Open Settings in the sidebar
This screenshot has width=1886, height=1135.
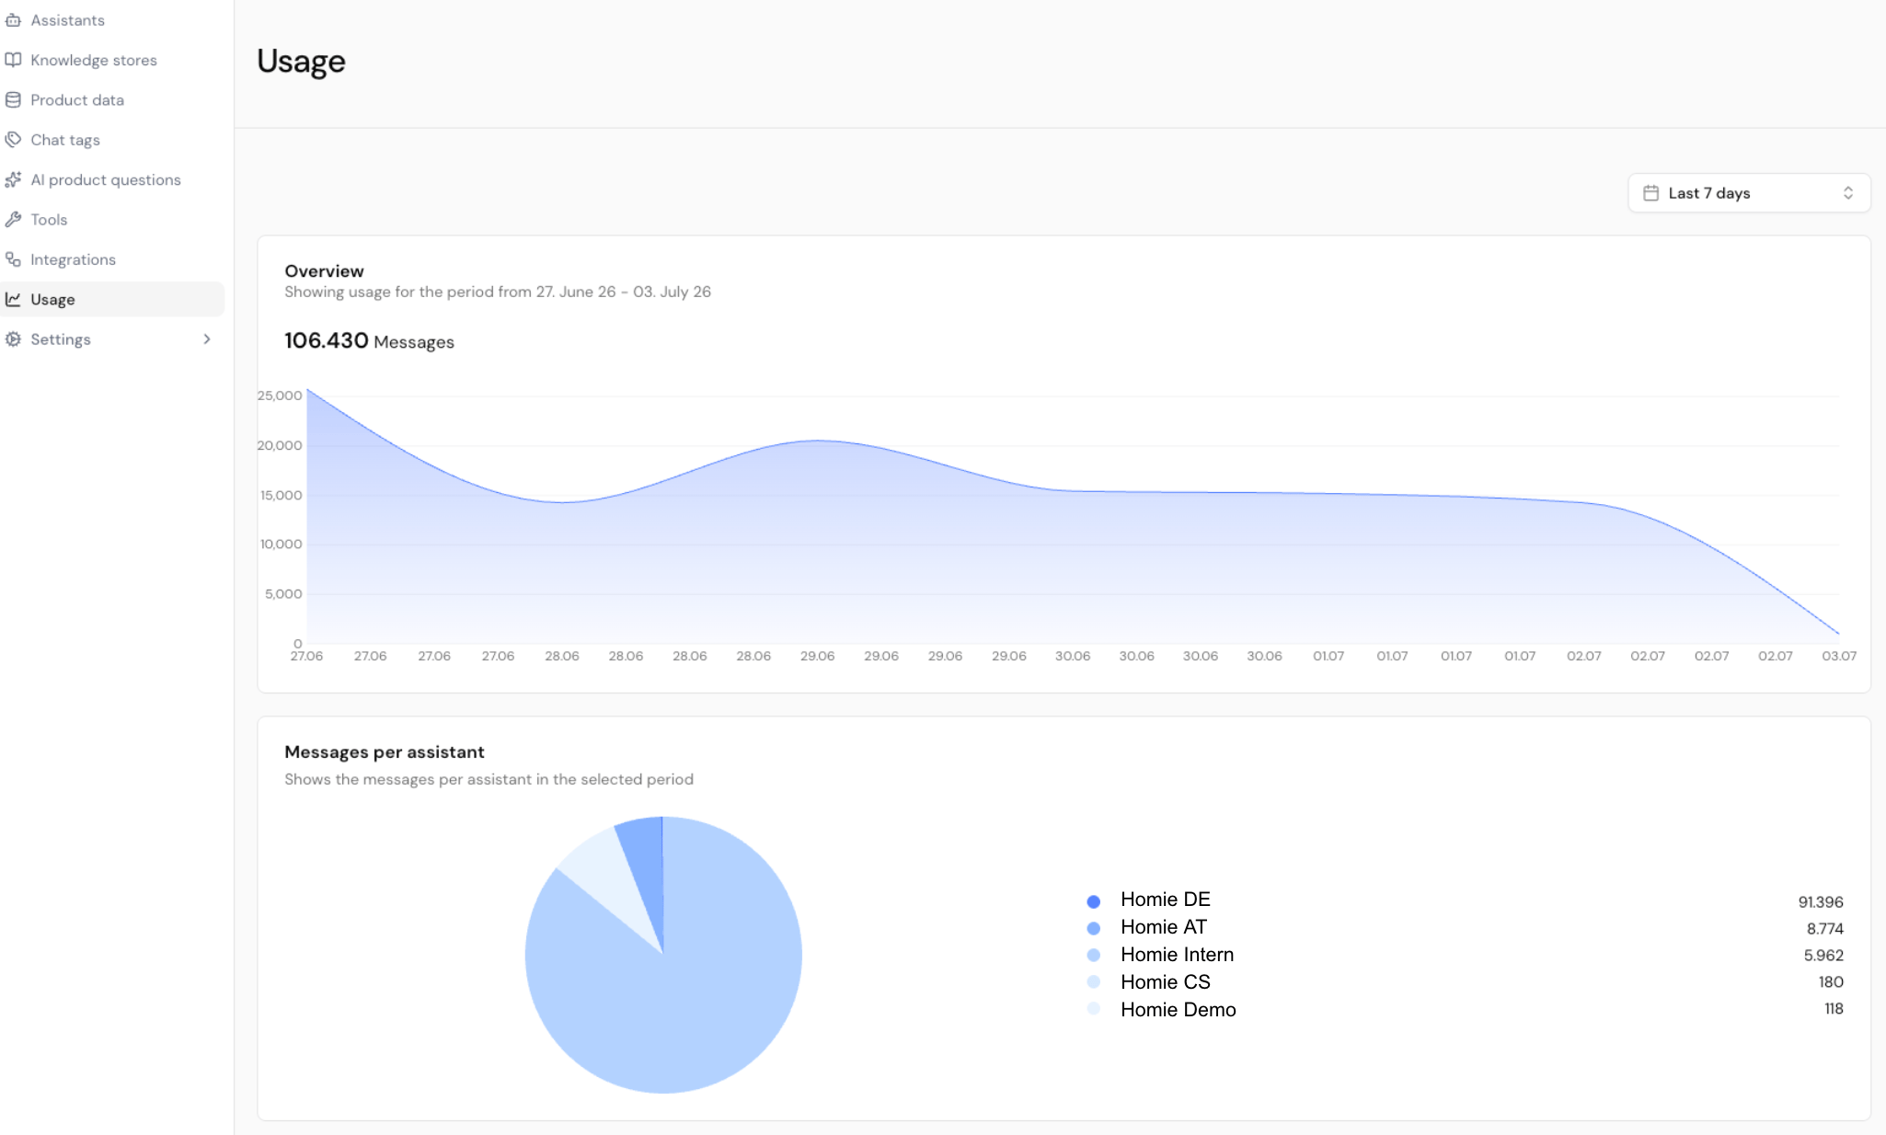[x=112, y=338]
